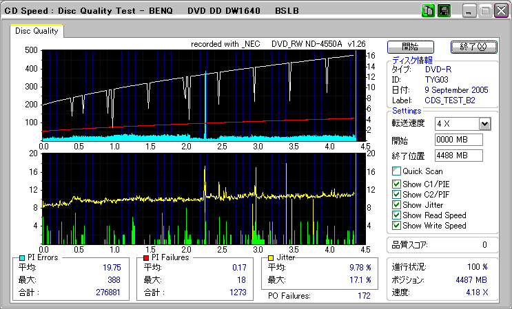The height and width of the screenshot is (309, 512).
Task: Select the Disc Quality tab
Action: 37,31
